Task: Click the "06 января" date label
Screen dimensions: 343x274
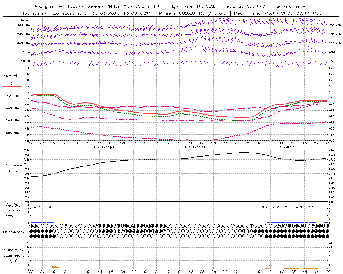Action: click(104, 147)
